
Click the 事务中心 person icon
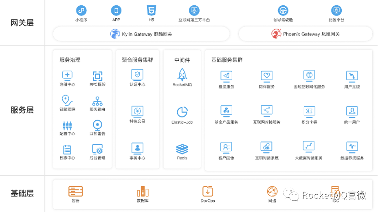137,148
